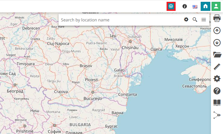This screenshot has width=223, height=134.
Task: Expand the search bar hamburger menu
Action: point(204,20)
